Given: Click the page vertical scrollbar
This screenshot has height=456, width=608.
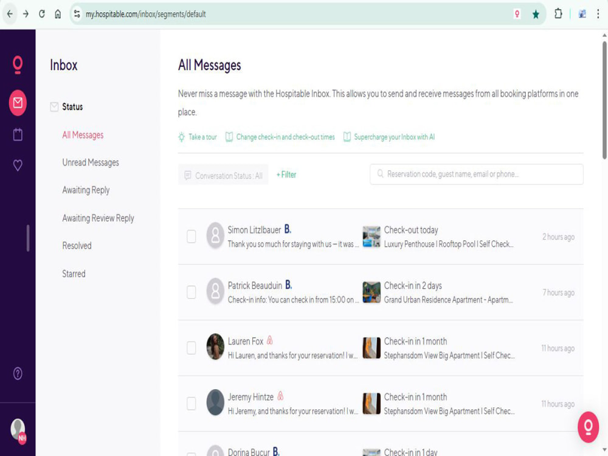Looking at the screenshot, I should [x=604, y=100].
